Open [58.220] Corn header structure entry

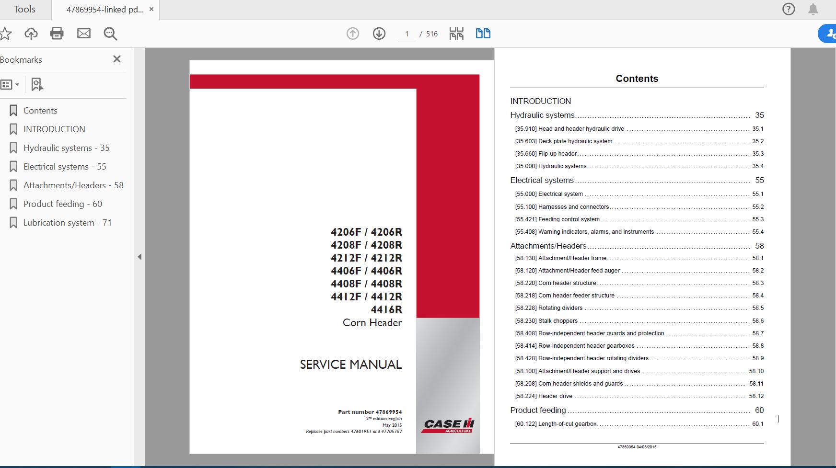tap(639, 283)
